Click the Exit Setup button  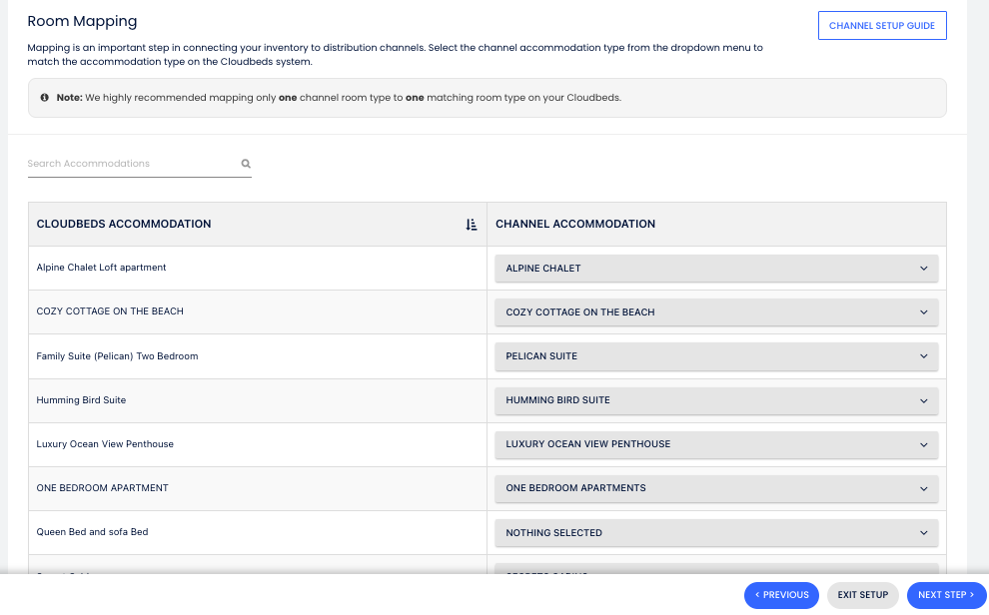(x=862, y=595)
